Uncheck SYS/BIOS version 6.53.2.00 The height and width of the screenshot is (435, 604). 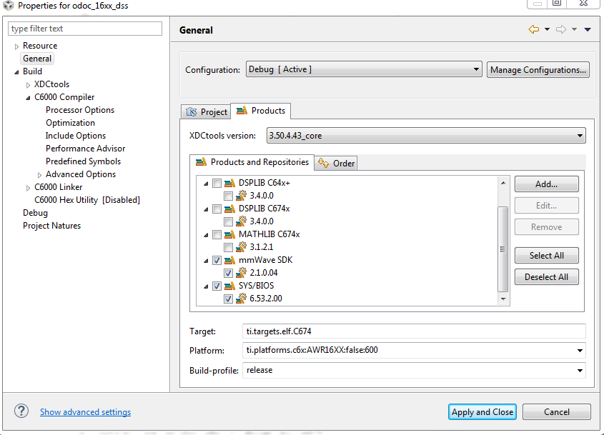coord(229,298)
